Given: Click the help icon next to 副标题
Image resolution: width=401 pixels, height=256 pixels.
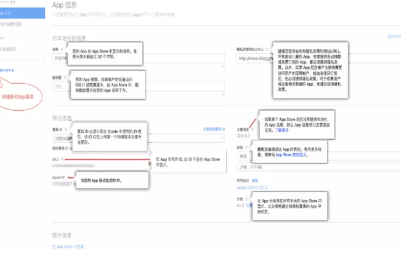Looking at the screenshot, I should (65, 78).
